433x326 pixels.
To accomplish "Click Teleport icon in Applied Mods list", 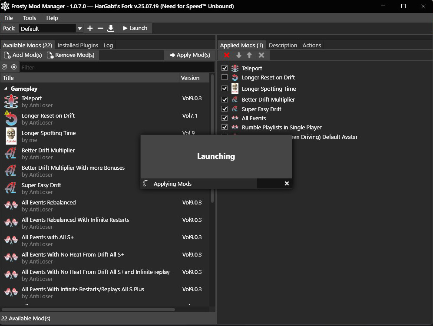I will tap(235, 68).
